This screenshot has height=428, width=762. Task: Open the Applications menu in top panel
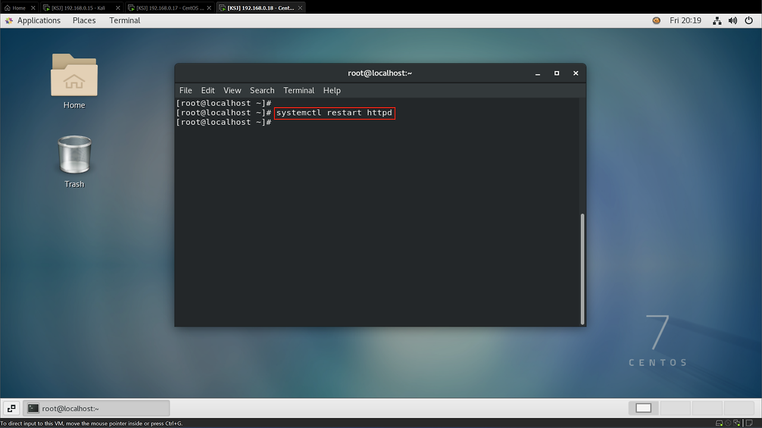33,20
